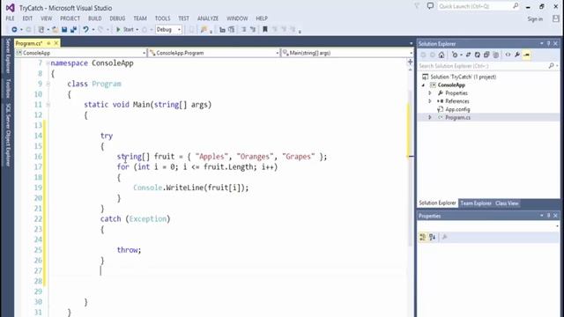Collapse the namespace ConsoleApp code block
The height and width of the screenshot is (317, 564).
pyautogui.click(x=48, y=63)
